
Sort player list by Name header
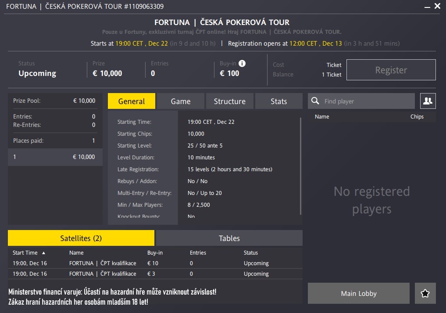pos(322,116)
